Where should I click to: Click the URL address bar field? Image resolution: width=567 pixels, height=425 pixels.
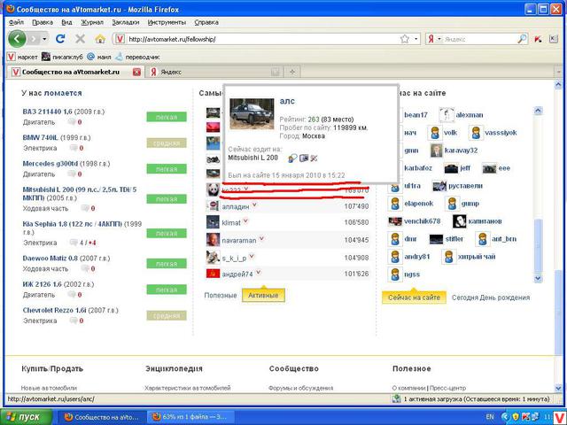[263, 39]
